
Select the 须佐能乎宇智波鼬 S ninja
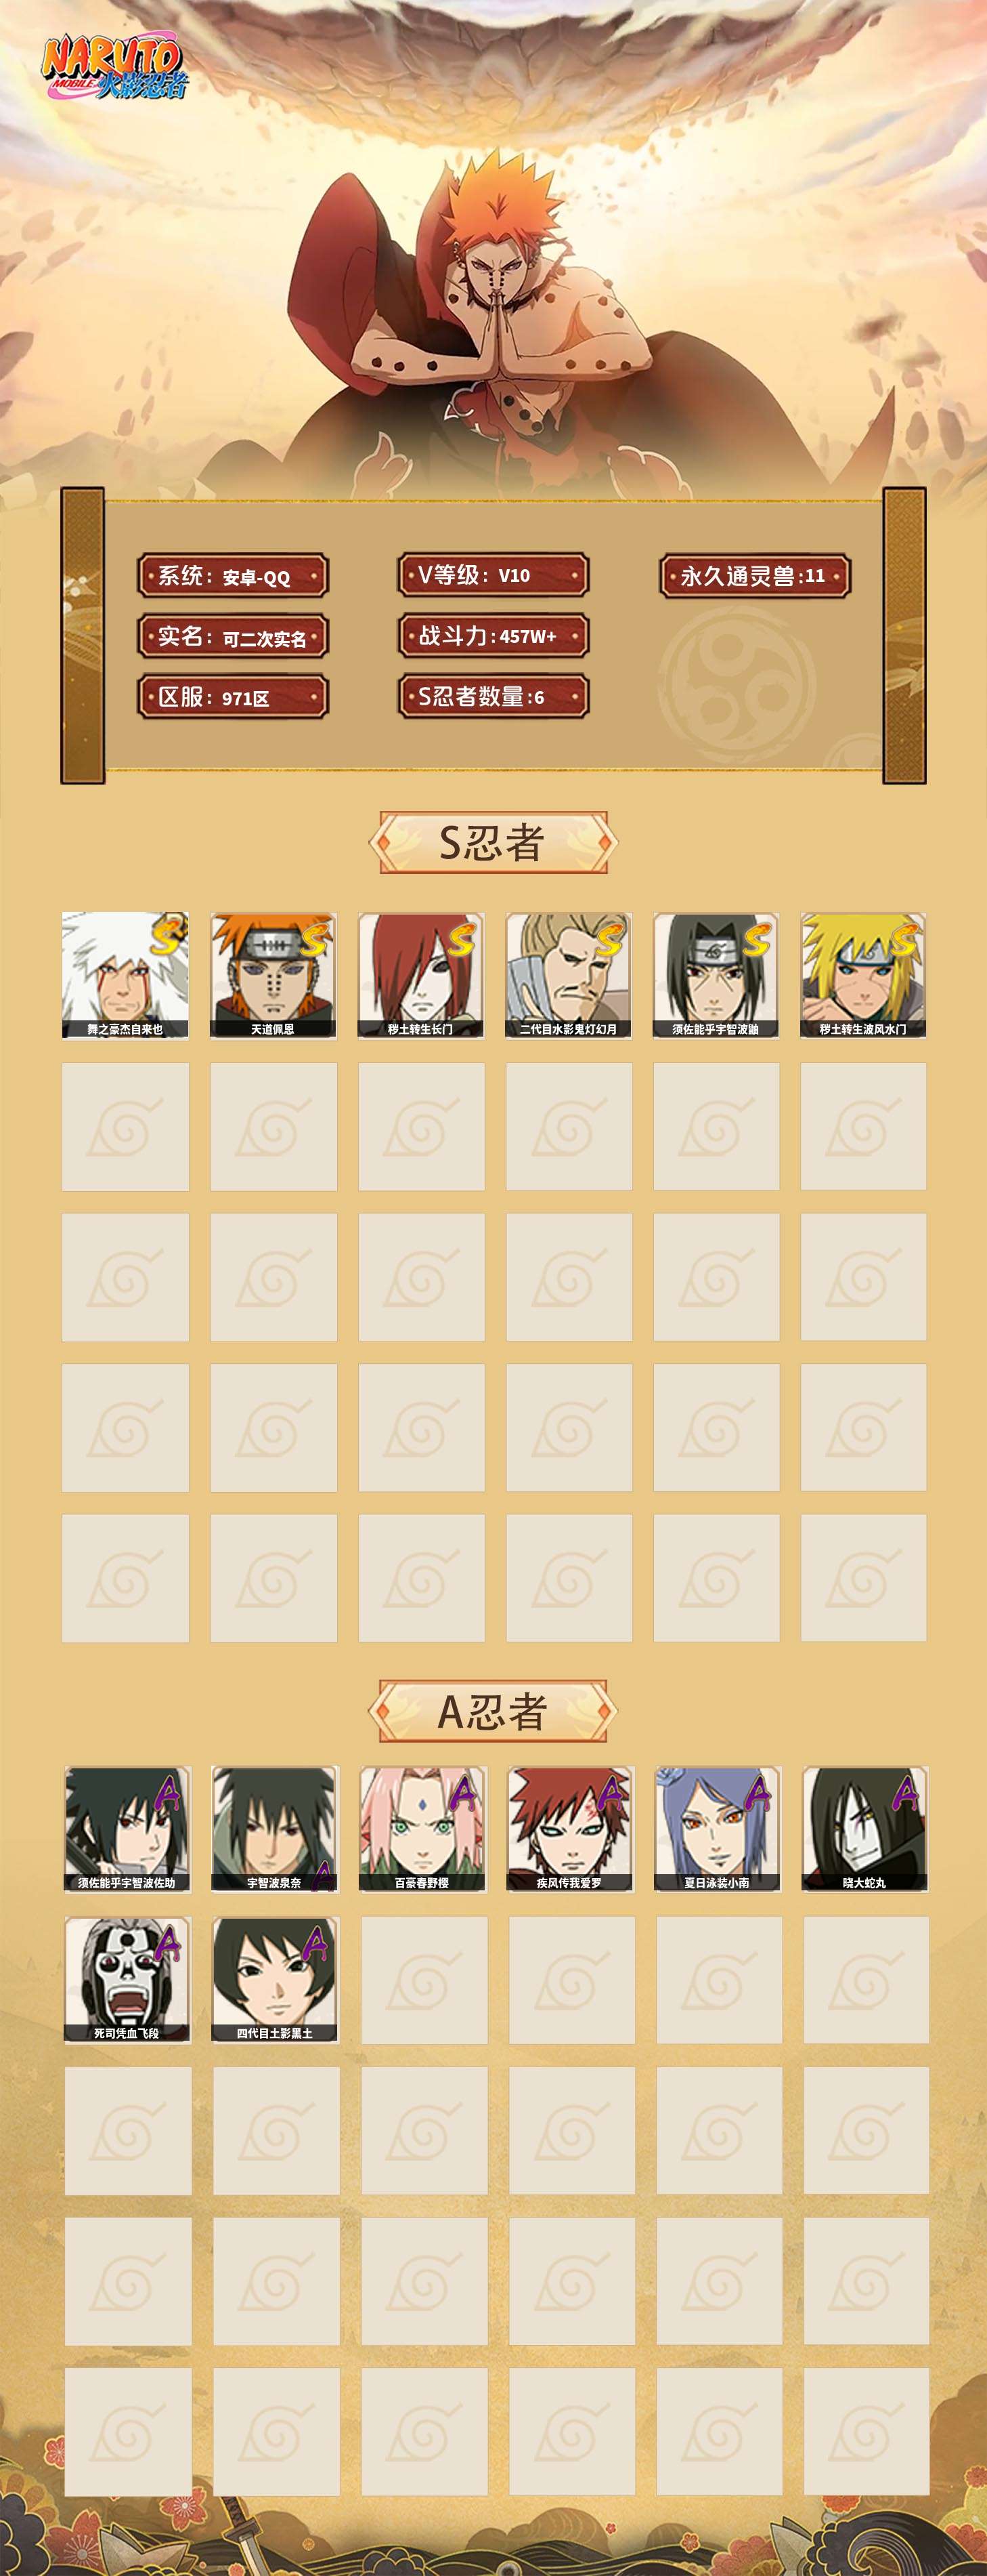tap(716, 975)
